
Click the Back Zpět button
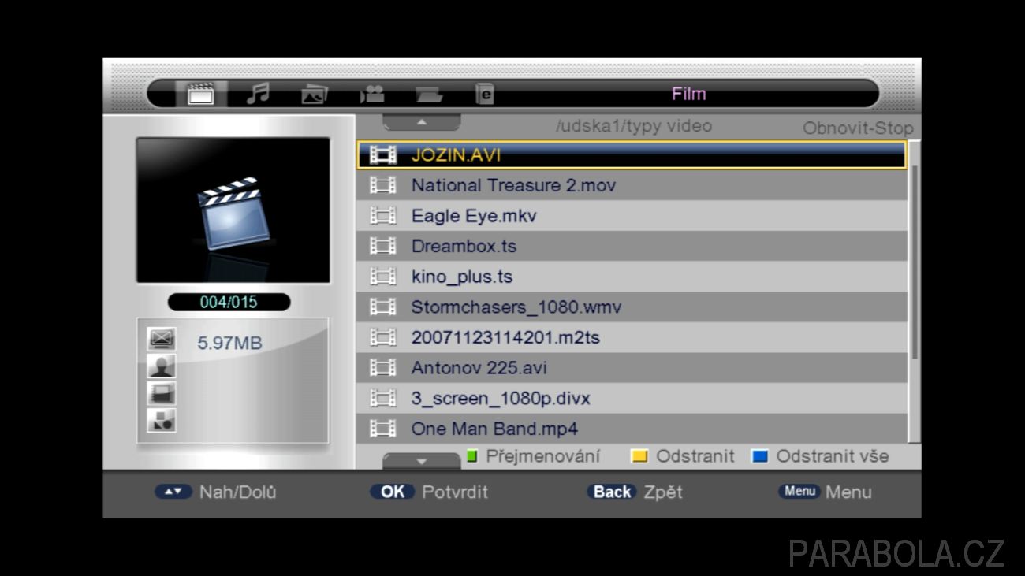[x=635, y=492]
